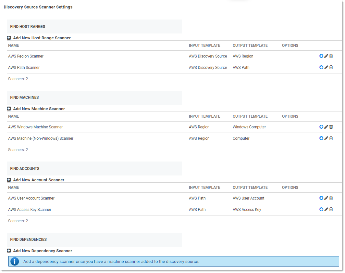Image resolution: width=345 pixels, height=273 pixels.
Task: Edit AWS Machine (Non-Windows) Scanner pencil icon
Action: click(326, 138)
